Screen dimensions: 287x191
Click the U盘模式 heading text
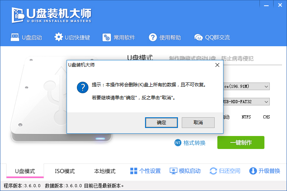[x=140, y=58]
